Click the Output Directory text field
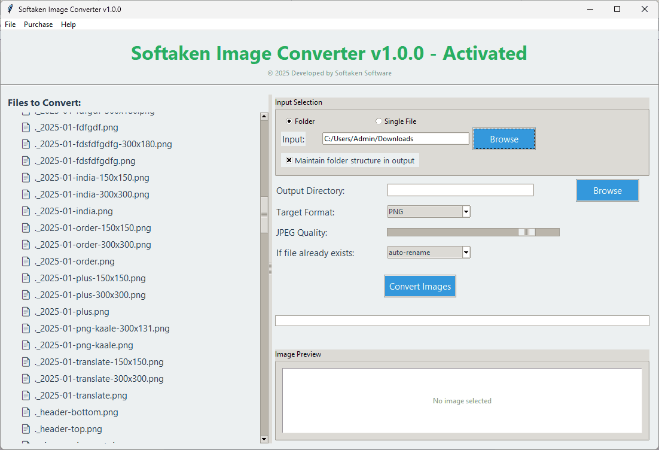The height and width of the screenshot is (450, 659). pyautogui.click(x=460, y=190)
